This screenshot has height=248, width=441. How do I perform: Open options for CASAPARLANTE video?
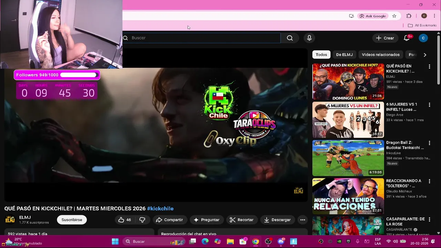pyautogui.click(x=429, y=219)
